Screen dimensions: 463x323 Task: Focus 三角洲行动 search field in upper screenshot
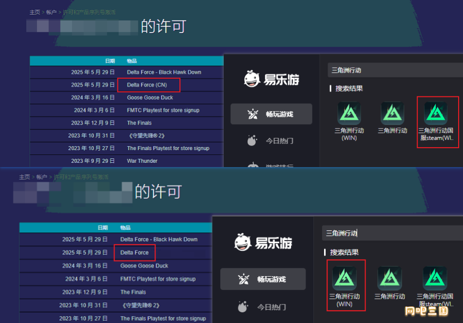click(395, 70)
